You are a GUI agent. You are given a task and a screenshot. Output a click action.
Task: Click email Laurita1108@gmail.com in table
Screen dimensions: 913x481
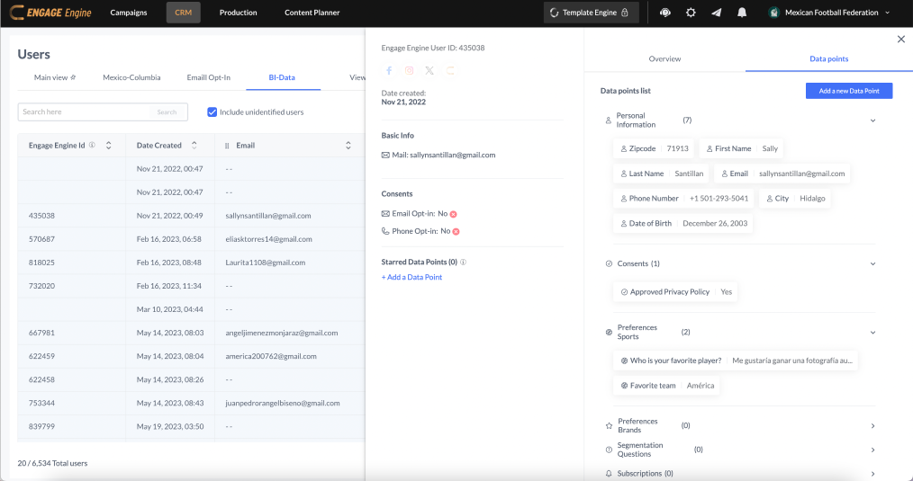[x=266, y=263]
